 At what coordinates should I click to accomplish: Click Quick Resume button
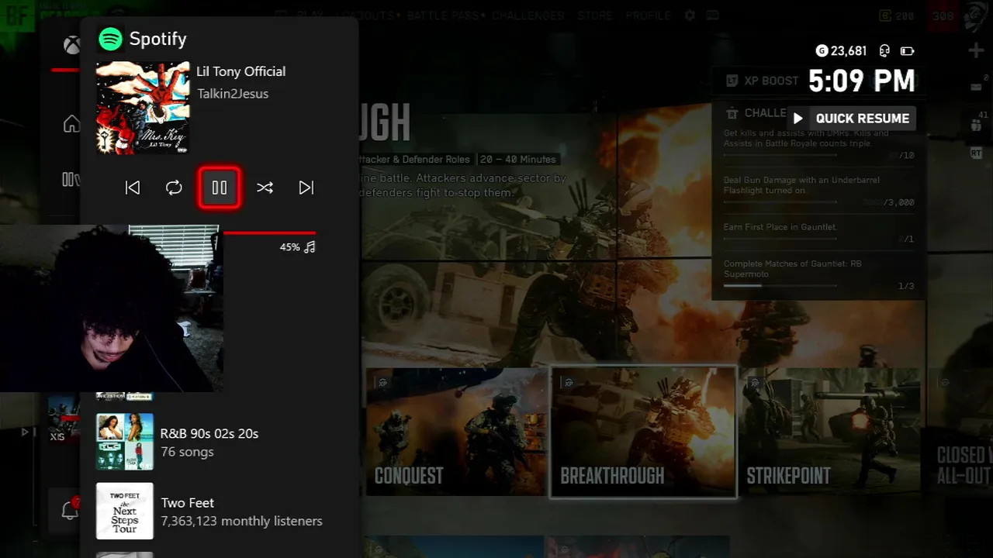coord(852,119)
